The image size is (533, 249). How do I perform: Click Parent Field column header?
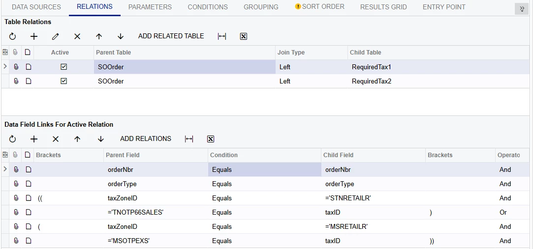(156, 155)
